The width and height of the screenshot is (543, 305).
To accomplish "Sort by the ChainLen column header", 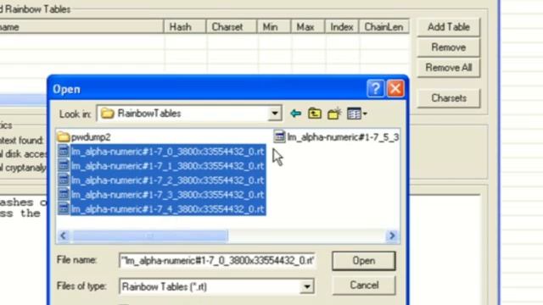I will [384, 27].
